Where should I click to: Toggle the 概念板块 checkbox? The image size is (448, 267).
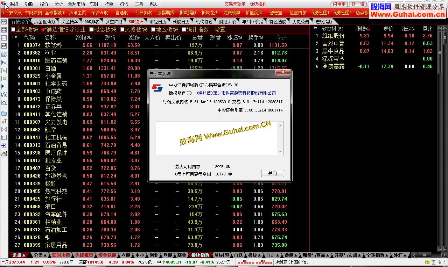point(91,30)
